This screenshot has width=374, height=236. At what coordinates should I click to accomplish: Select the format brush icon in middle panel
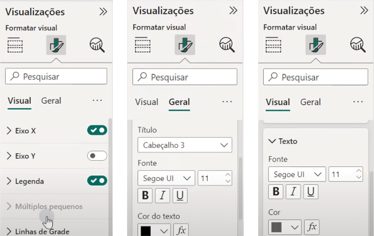(x=185, y=44)
